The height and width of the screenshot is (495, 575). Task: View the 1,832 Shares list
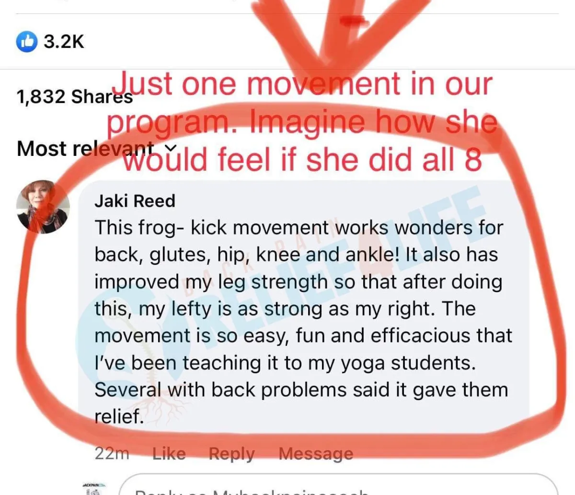(x=74, y=96)
